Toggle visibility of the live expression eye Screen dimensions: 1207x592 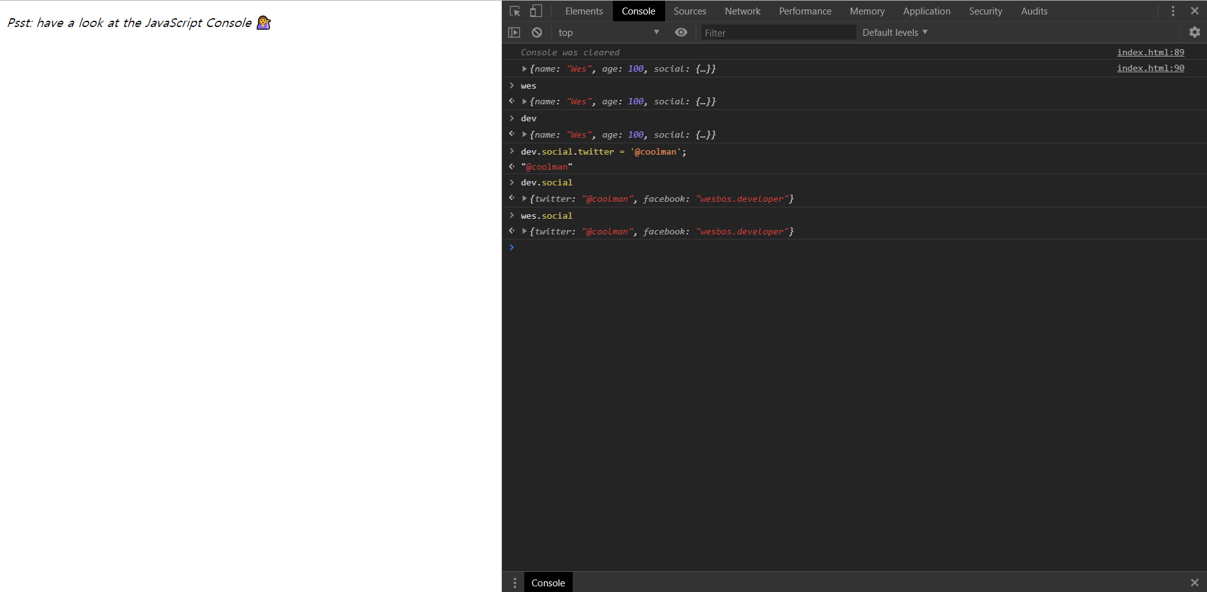click(681, 32)
